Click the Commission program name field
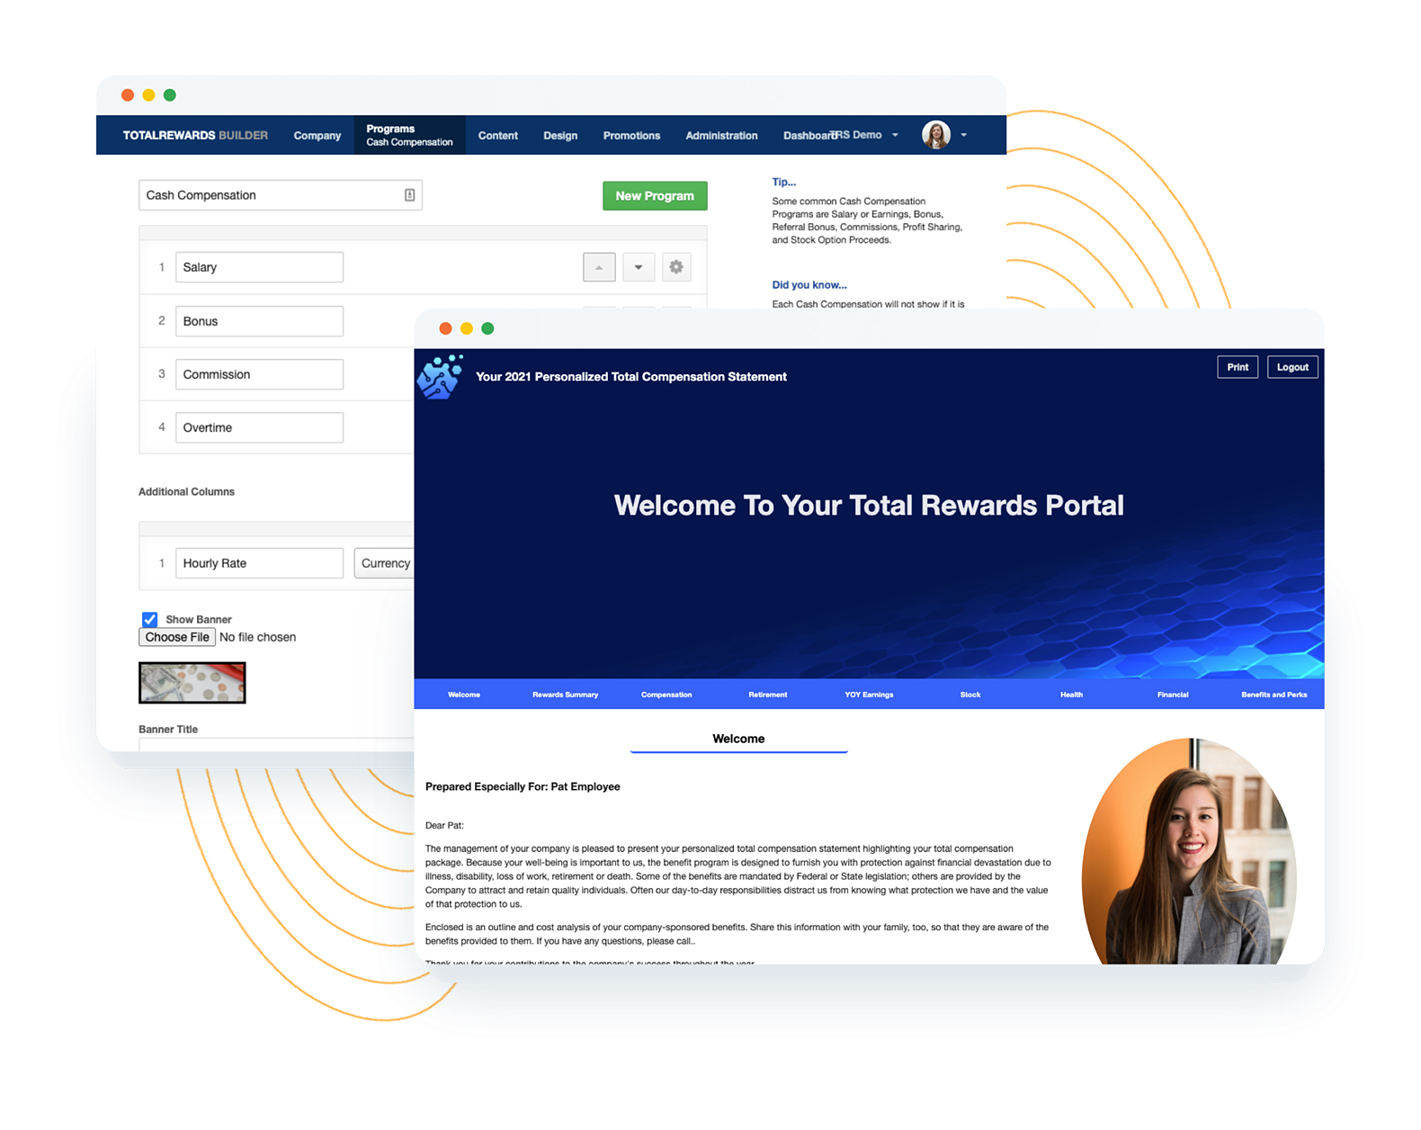 [x=259, y=374]
